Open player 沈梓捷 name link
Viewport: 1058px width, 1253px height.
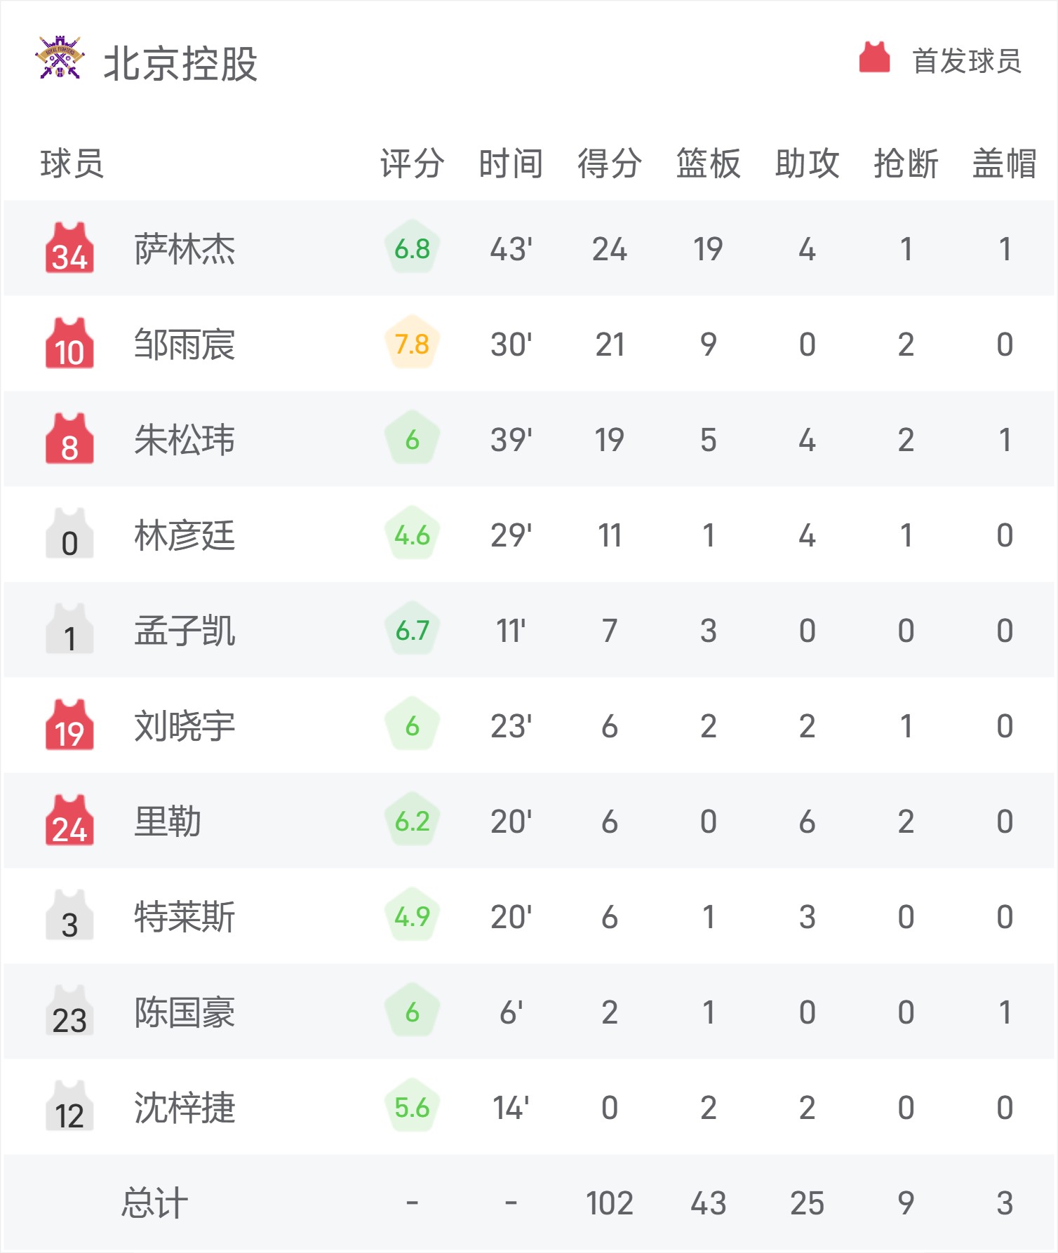point(185,1108)
